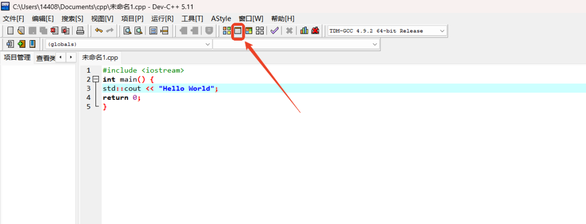Image resolution: width=586 pixels, height=224 pixels.
Task: Click the Goto Line toolbar icon
Action: 164,30
